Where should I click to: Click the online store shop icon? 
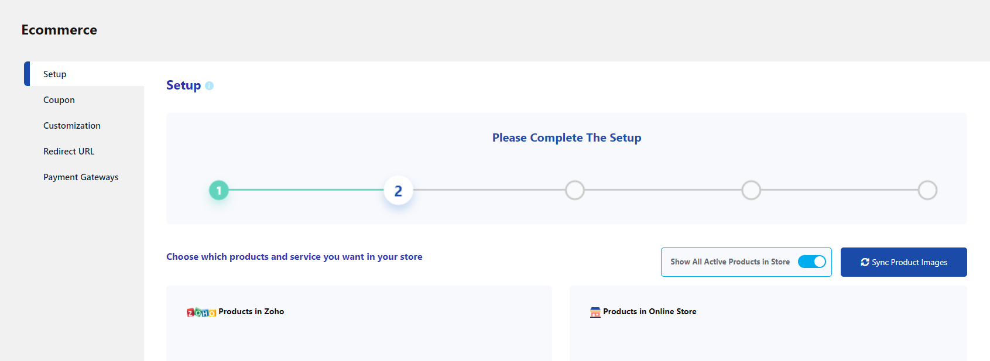[595, 312]
